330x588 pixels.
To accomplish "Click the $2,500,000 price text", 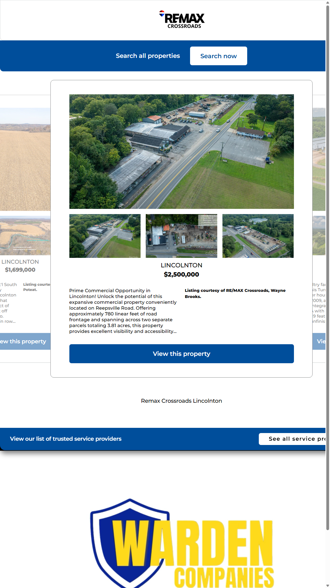I will coord(182,274).
